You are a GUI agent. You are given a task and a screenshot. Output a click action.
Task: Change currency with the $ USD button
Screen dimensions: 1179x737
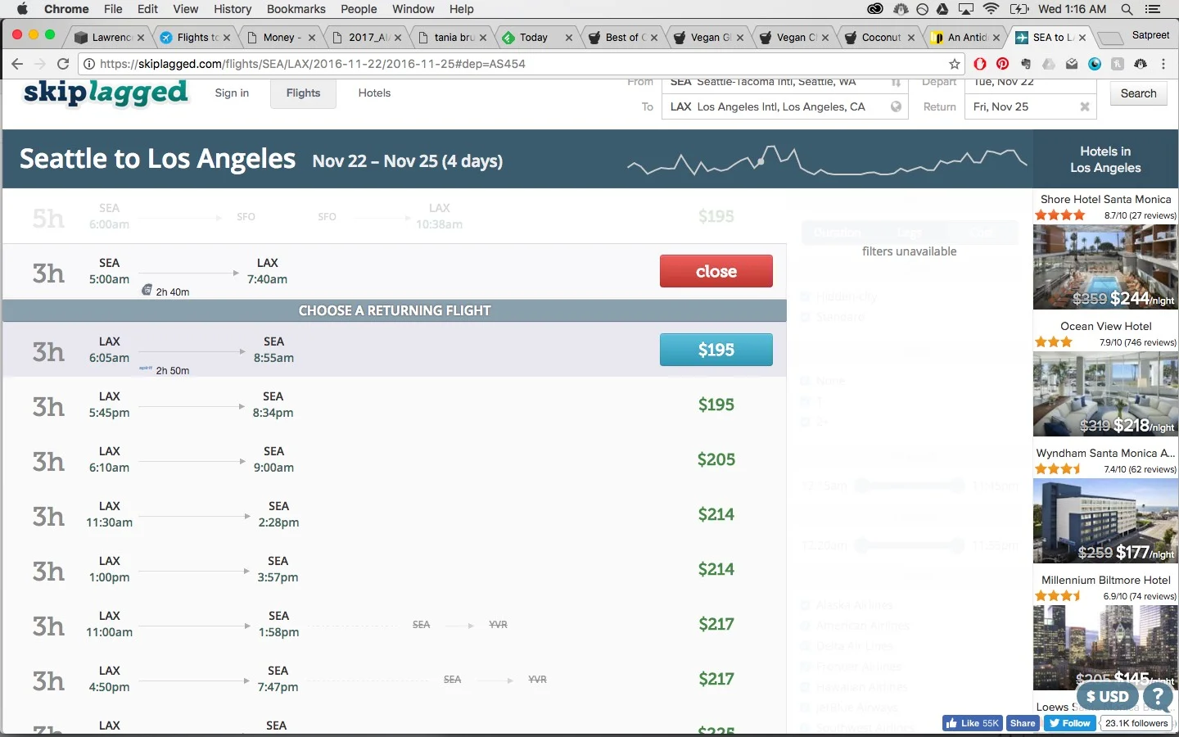click(1108, 697)
